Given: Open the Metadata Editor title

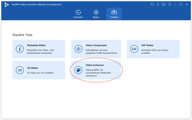Looking at the screenshot, I should pyautogui.click(x=36, y=45).
